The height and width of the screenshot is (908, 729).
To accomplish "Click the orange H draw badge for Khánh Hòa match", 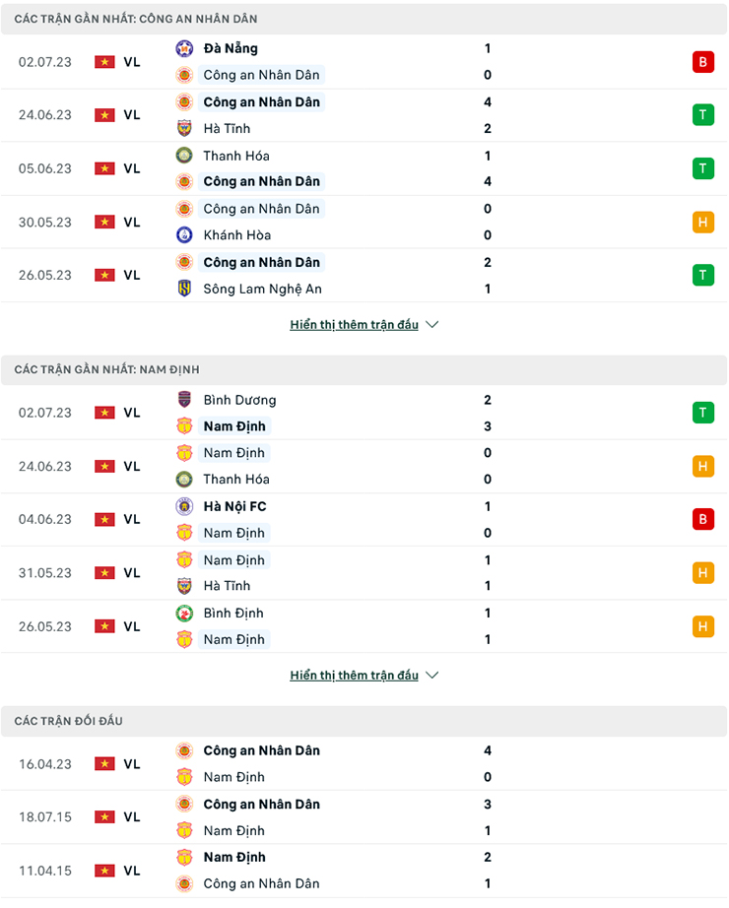I will pos(702,222).
